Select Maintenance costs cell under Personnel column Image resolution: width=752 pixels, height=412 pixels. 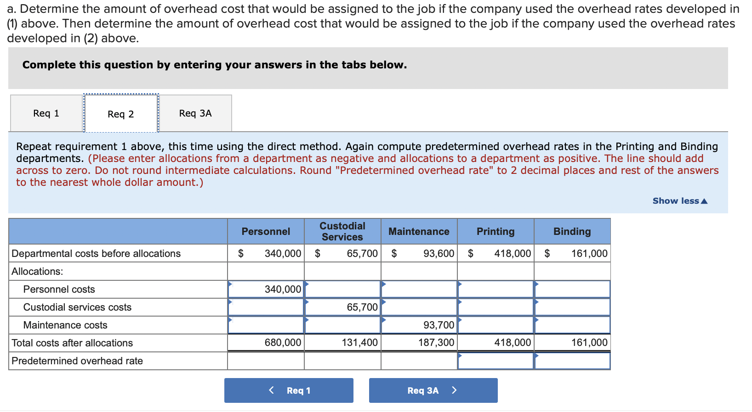point(266,325)
